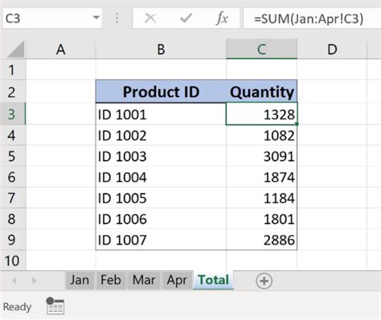Select column C header
The height and width of the screenshot is (320, 381).
click(261, 49)
